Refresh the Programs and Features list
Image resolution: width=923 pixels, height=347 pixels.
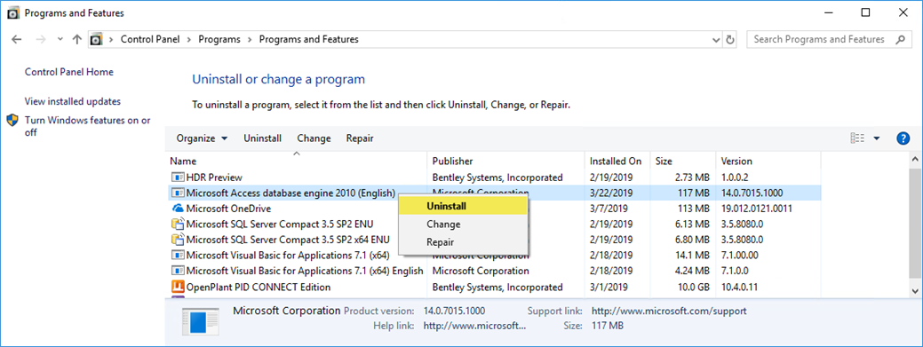click(x=730, y=39)
